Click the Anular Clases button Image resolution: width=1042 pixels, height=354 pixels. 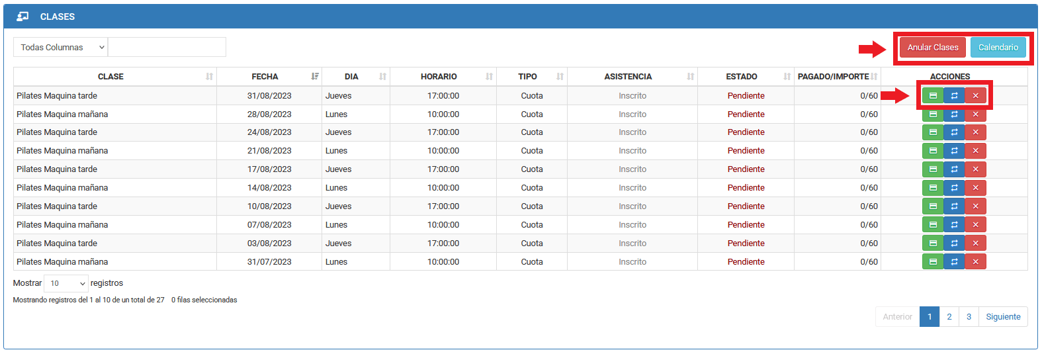933,48
